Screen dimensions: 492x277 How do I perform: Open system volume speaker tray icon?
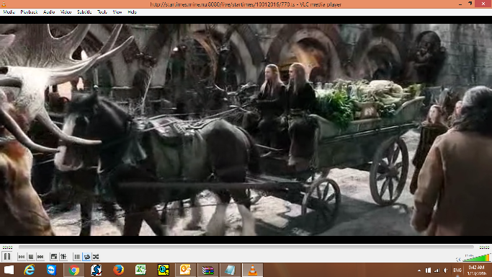click(446, 271)
